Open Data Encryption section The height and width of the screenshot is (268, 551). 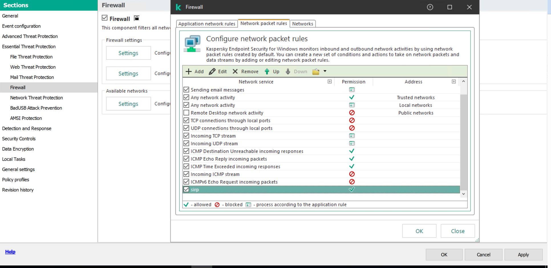[x=18, y=149]
